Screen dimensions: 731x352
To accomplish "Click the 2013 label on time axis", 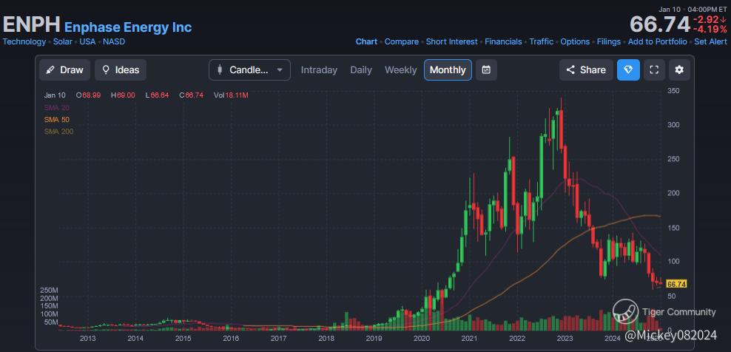I will point(87,338).
